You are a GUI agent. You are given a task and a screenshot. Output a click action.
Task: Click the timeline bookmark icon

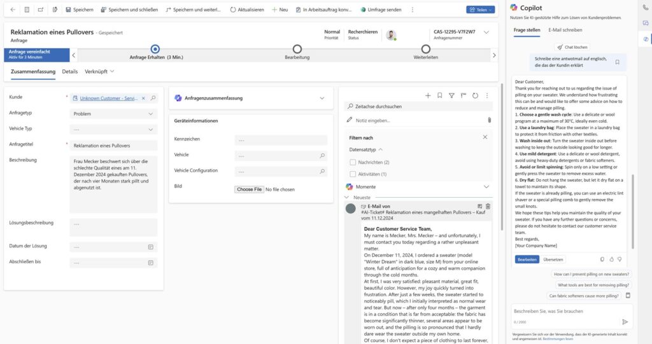tap(439, 95)
